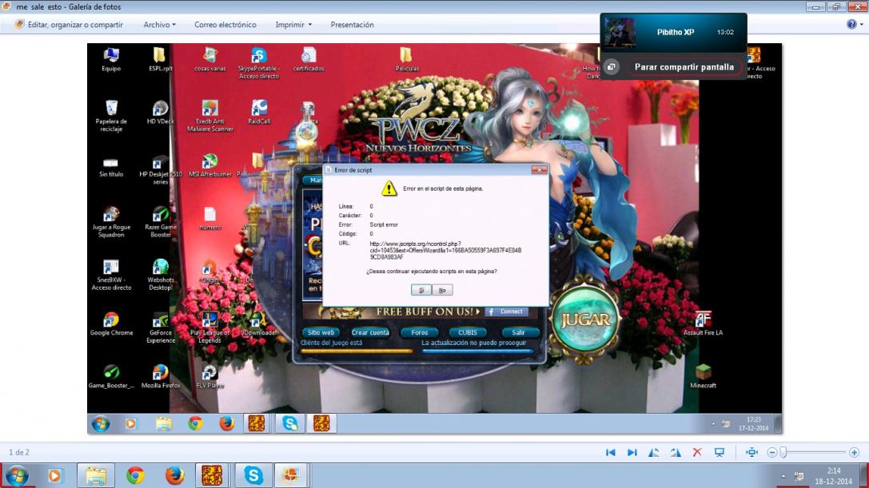Click the Razer Game Booster desktop icon

161,221
